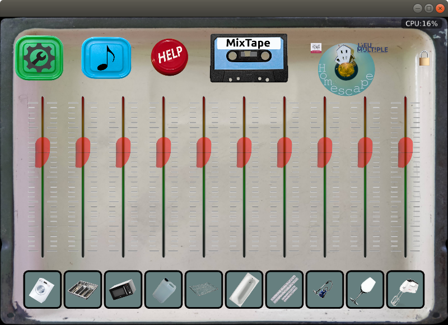Open the MixTape cassette
The width and height of the screenshot is (448, 325).
click(249, 58)
